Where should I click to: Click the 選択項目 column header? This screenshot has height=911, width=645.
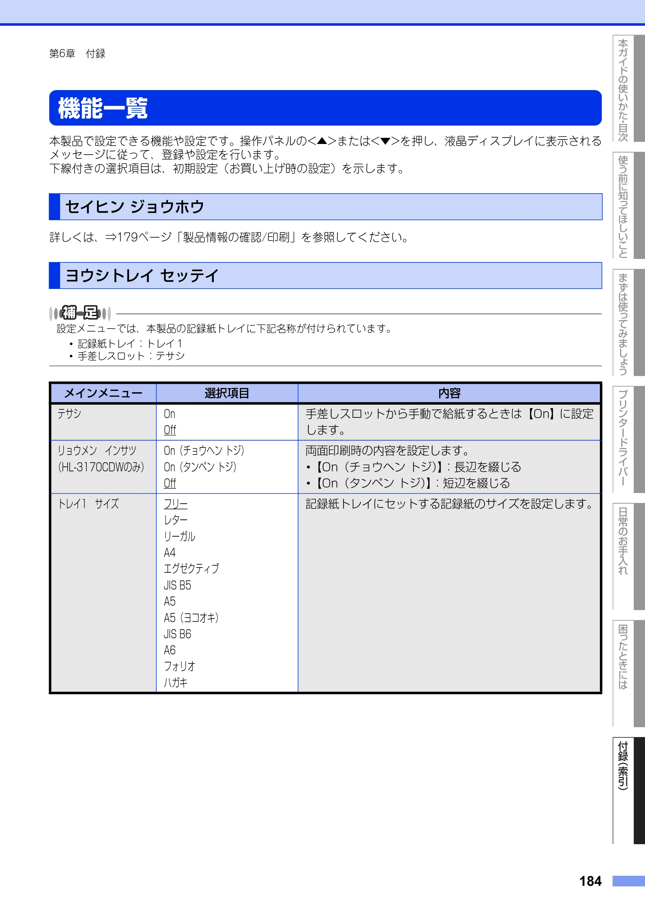pyautogui.click(x=227, y=393)
